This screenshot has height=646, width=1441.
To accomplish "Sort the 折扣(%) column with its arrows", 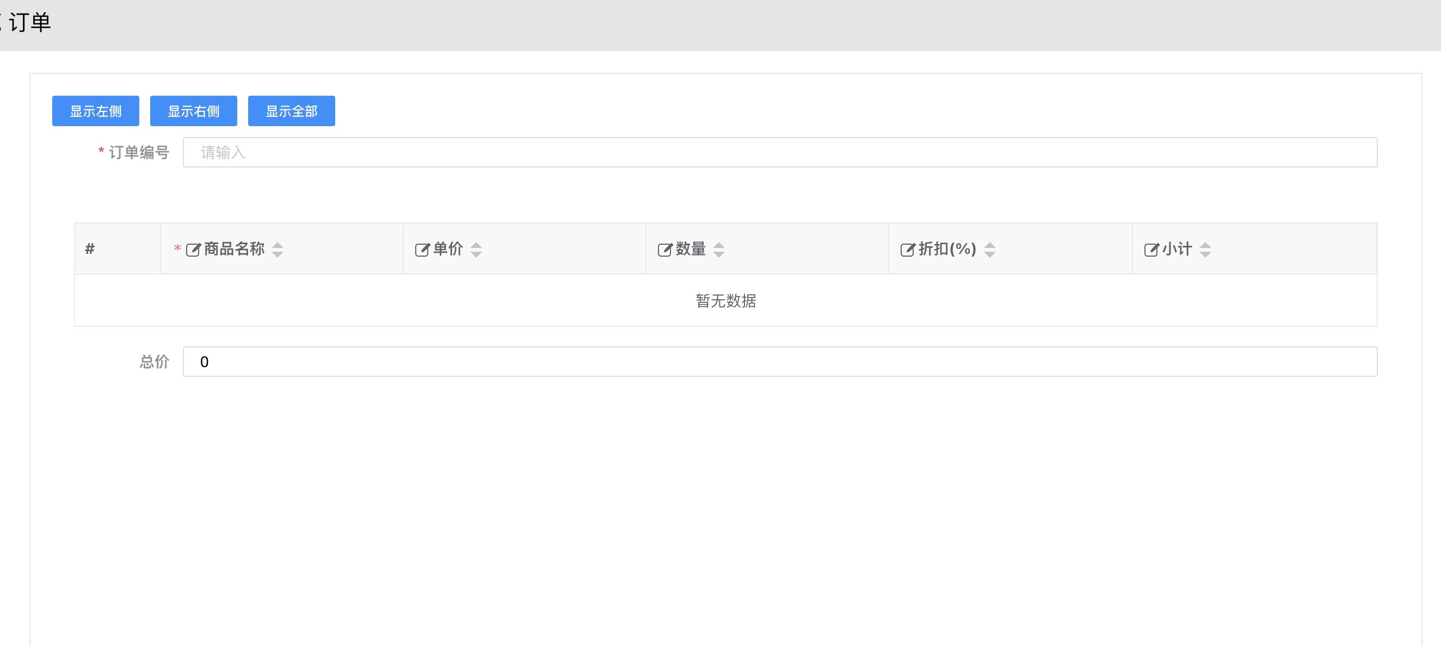I will click(989, 249).
